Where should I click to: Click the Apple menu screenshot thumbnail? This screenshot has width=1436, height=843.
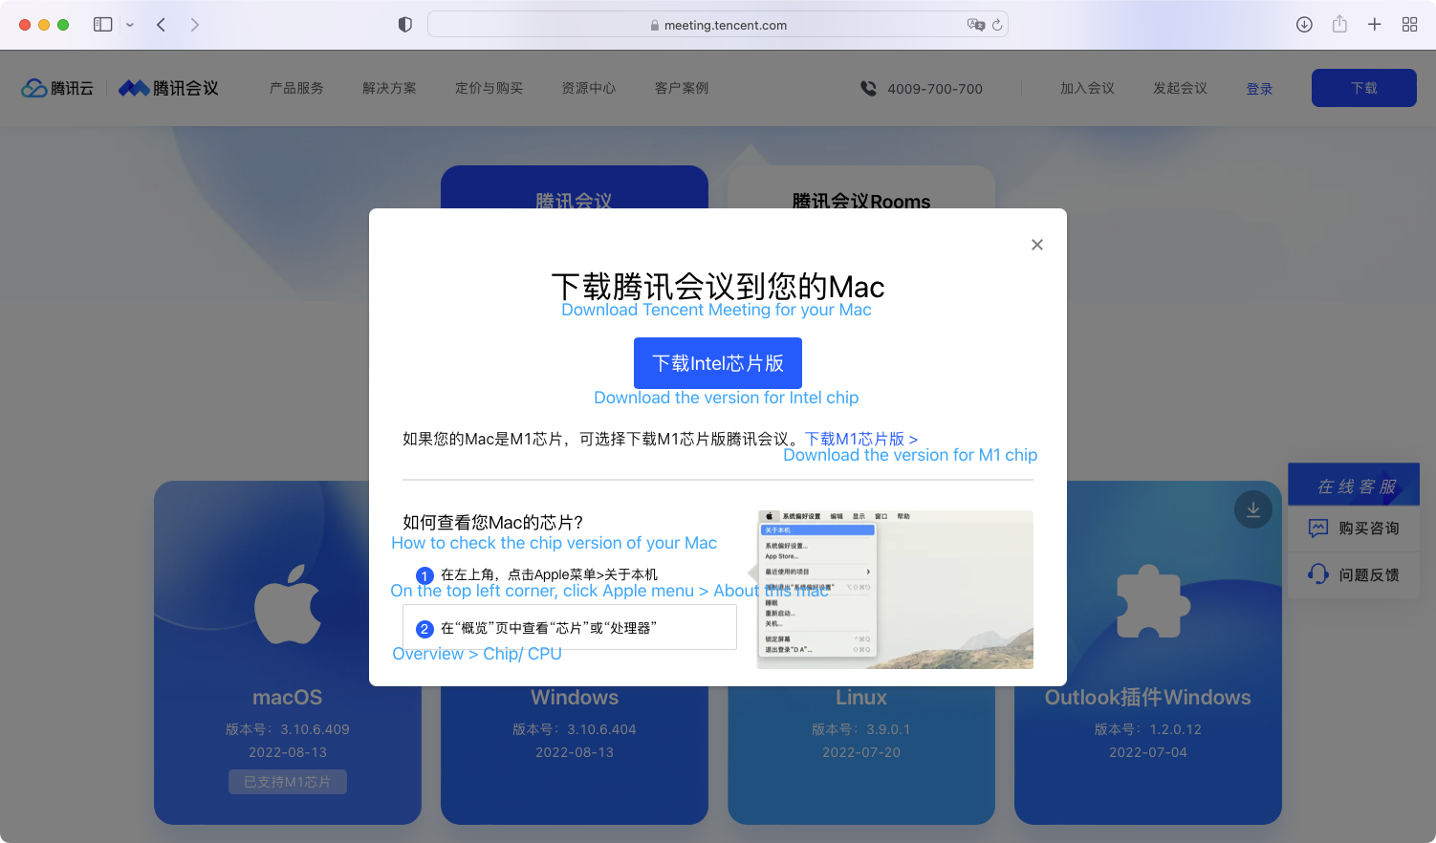click(895, 590)
